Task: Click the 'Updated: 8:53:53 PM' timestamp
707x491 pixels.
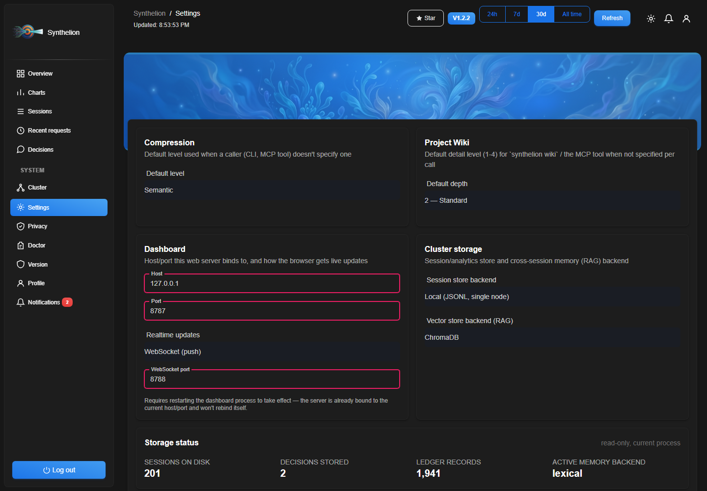Action: pyautogui.click(x=162, y=25)
